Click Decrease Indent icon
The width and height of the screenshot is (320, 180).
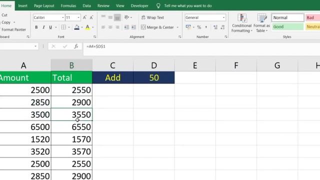pyautogui.click(x=126, y=27)
